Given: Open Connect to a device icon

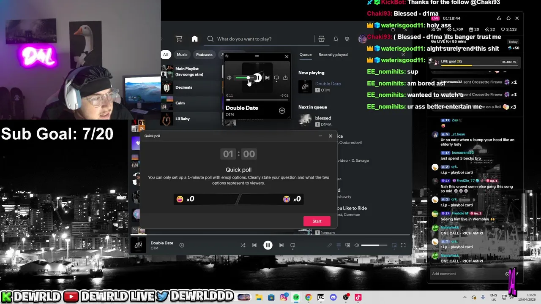Looking at the screenshot, I should [x=348, y=245].
